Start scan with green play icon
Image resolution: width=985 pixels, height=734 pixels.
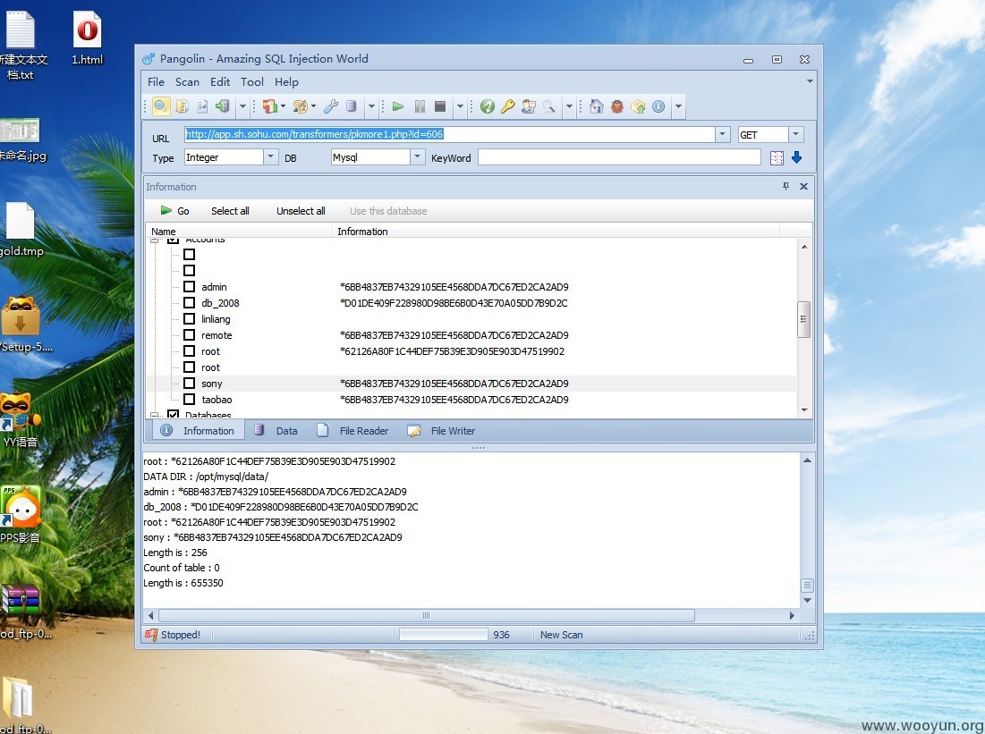pyautogui.click(x=397, y=106)
